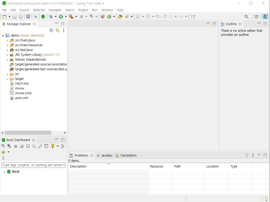270x202 pixels.
Task: Click the Forward navigation arrow
Action: coord(181,17)
